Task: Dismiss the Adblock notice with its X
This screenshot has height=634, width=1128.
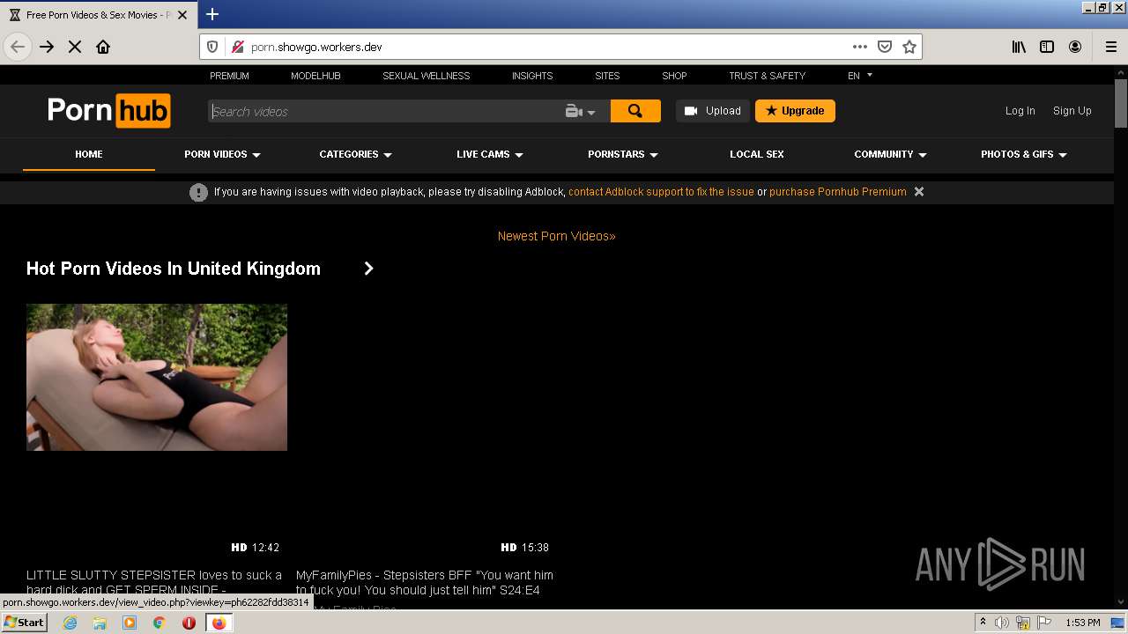Action: [x=919, y=192]
